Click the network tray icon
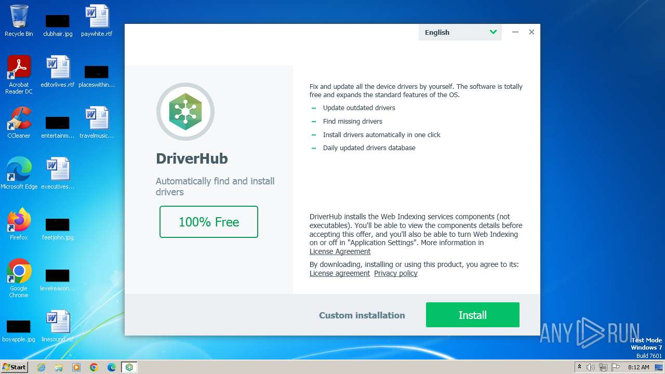 click(x=603, y=367)
